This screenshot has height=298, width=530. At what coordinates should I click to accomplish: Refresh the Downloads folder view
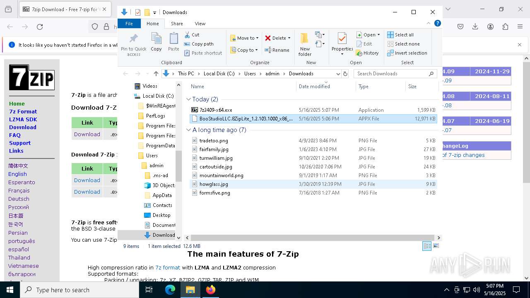344,74
